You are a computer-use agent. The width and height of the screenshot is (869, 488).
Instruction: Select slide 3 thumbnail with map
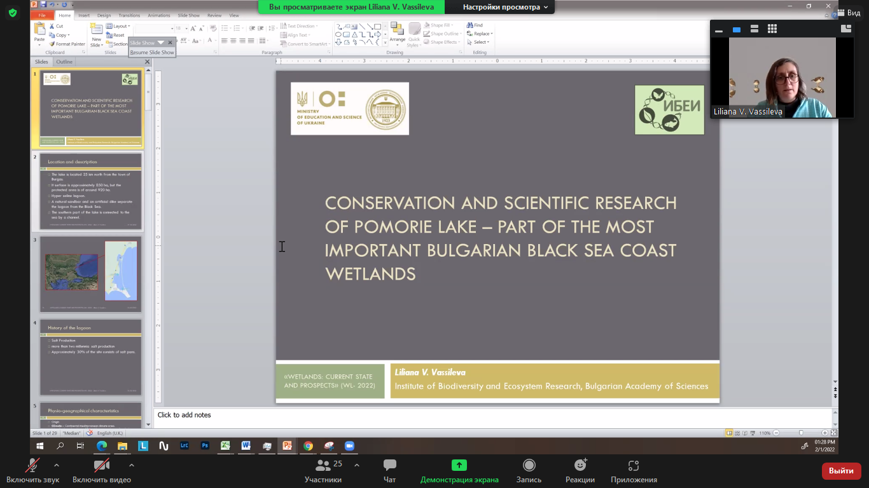pyautogui.click(x=90, y=273)
